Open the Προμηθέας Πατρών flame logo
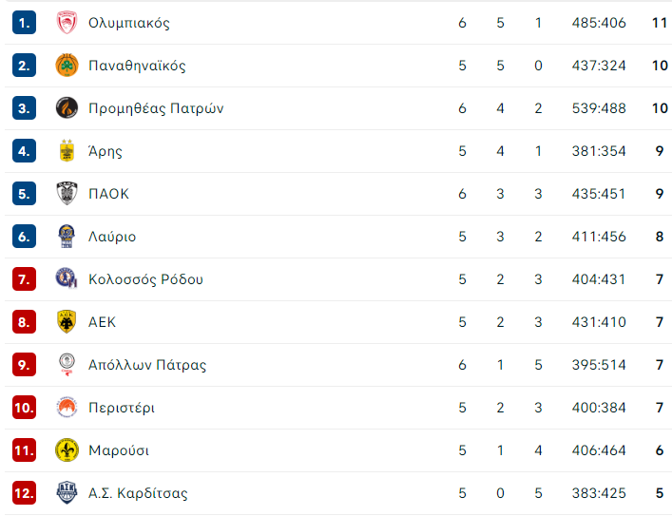Viewport: 672px width, 516px height. pos(67,107)
